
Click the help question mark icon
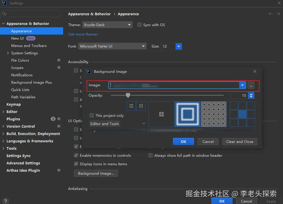coord(6,201)
